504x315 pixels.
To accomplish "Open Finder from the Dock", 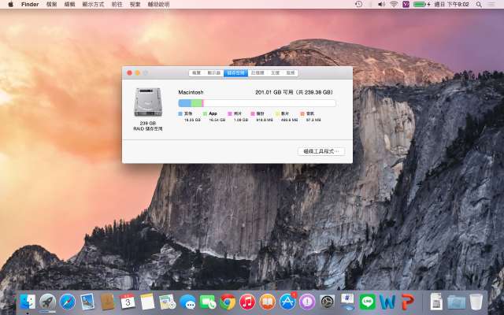I will point(28,302).
